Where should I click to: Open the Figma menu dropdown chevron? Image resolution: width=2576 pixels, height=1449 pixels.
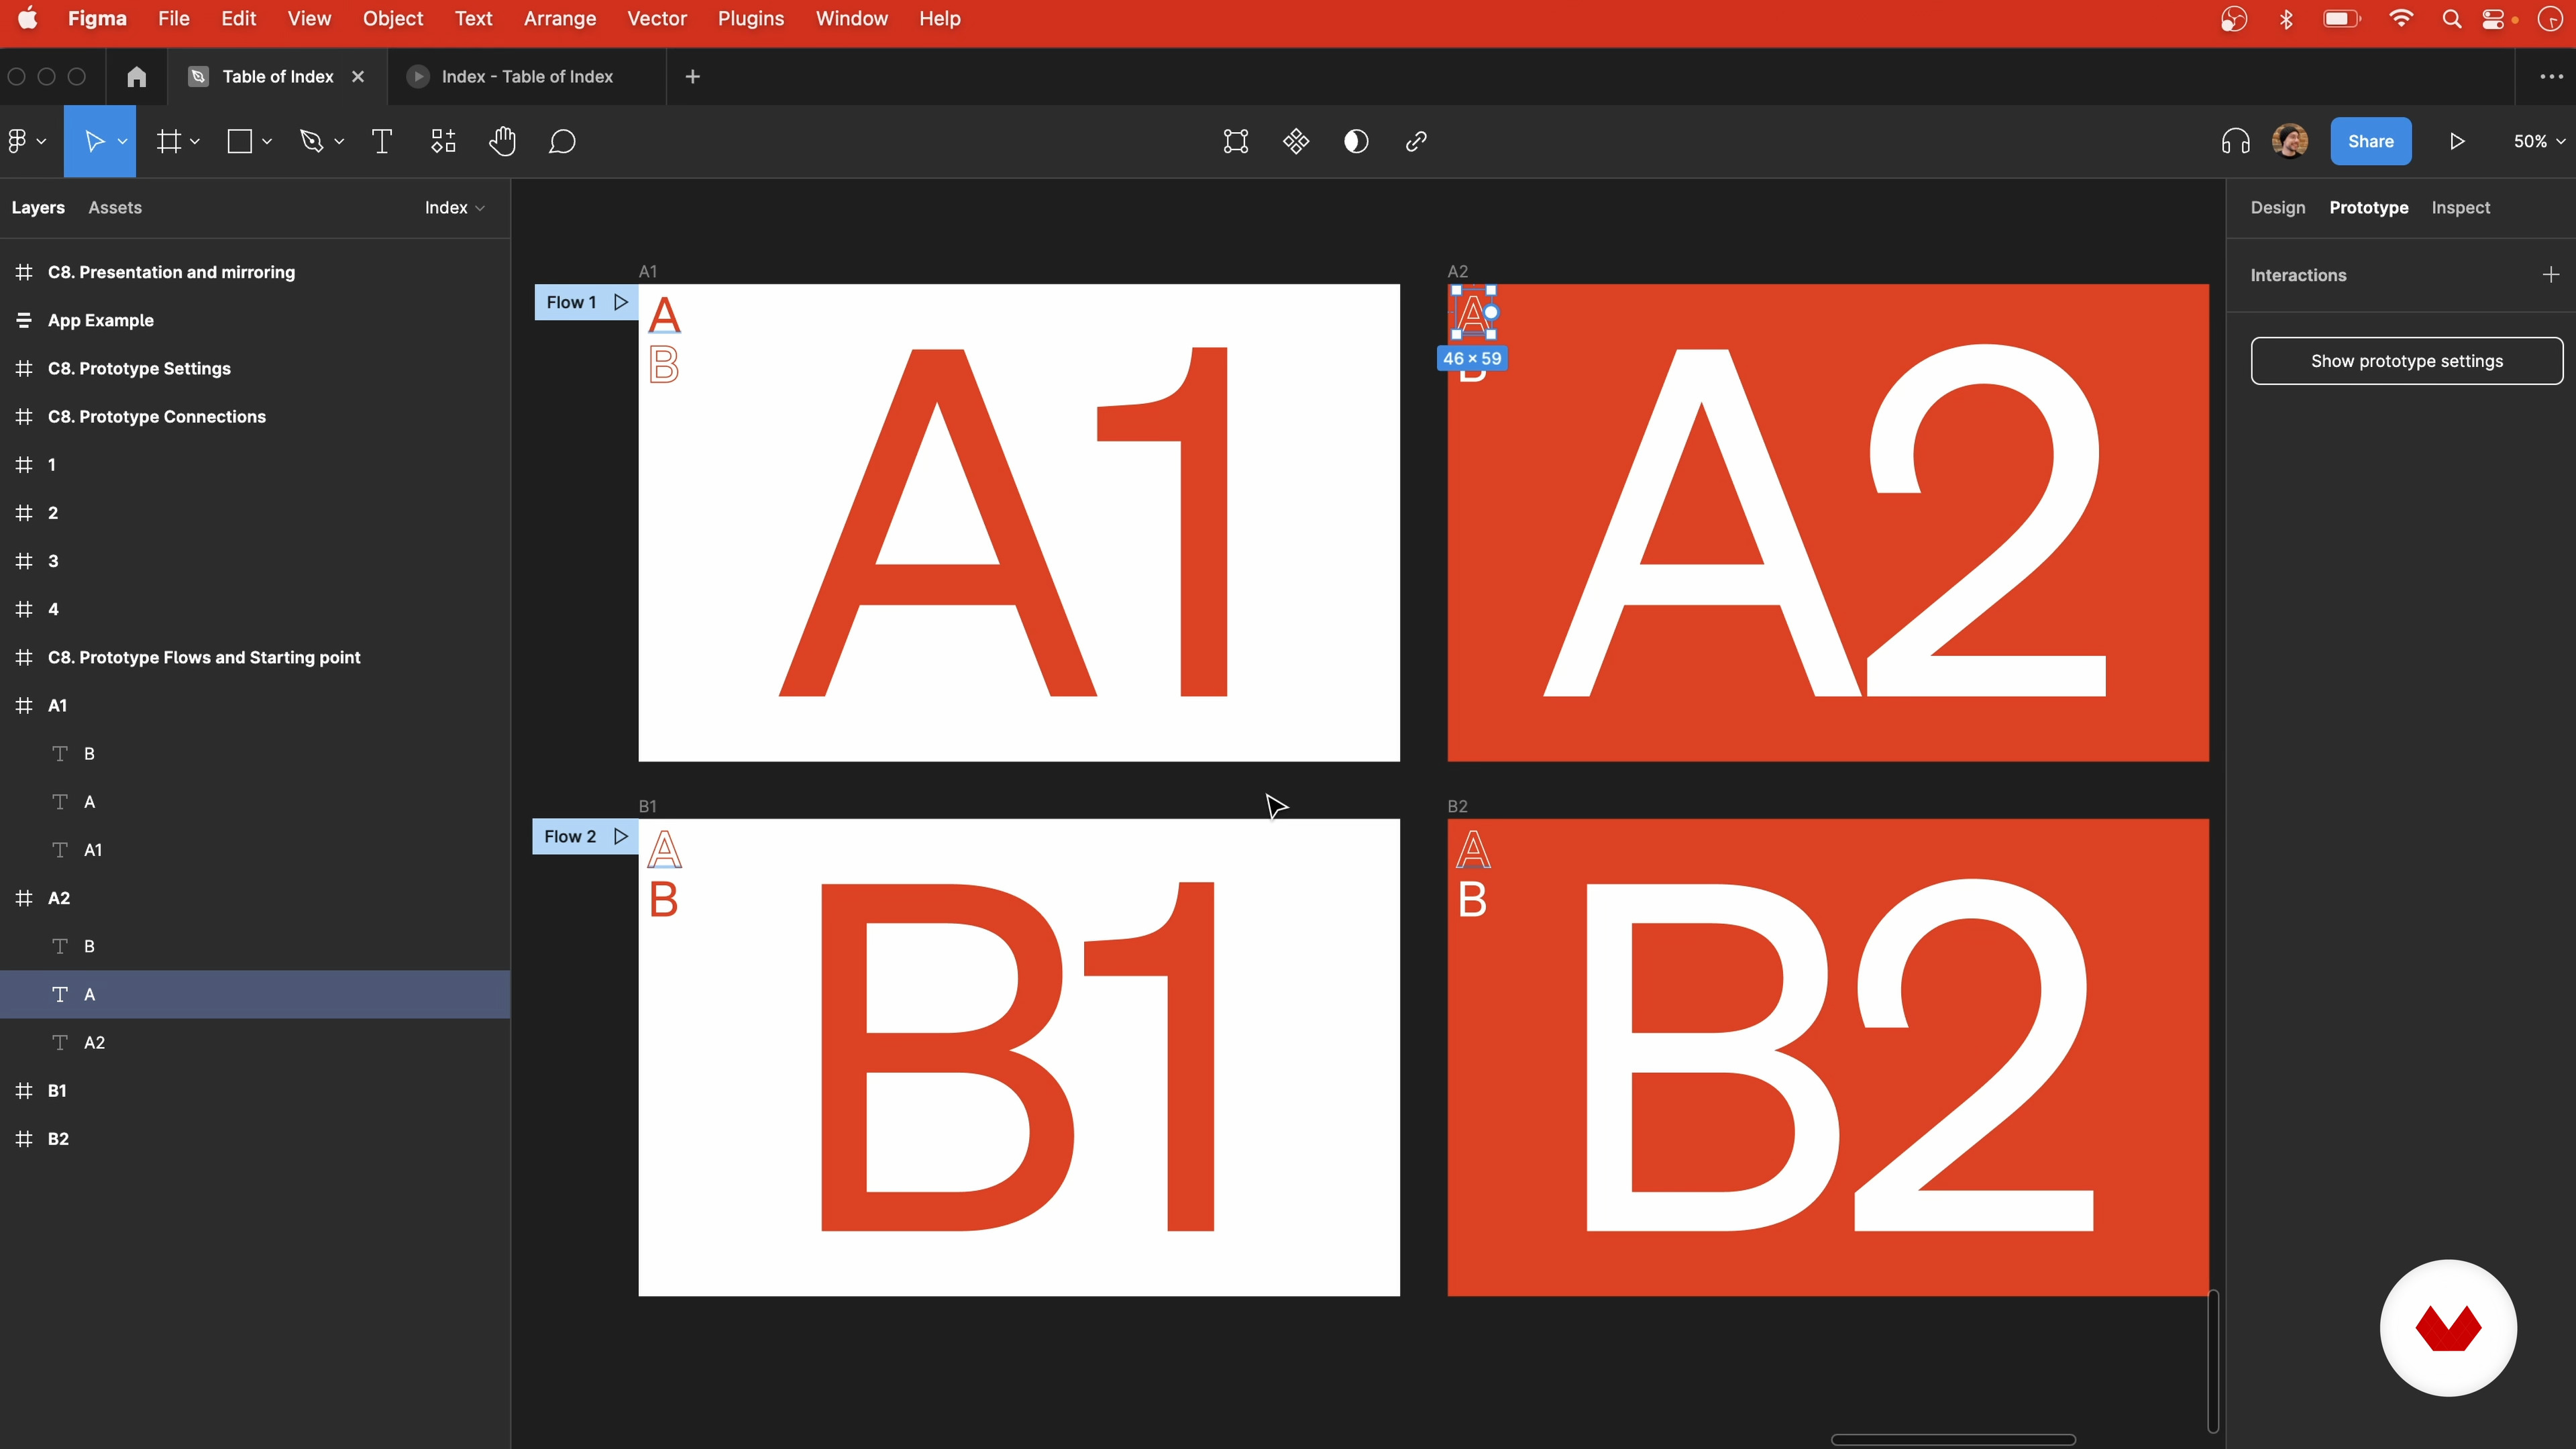(x=41, y=142)
